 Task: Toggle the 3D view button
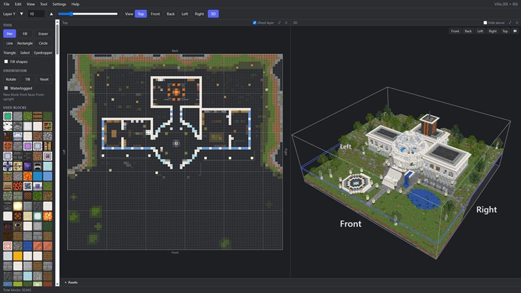click(214, 14)
